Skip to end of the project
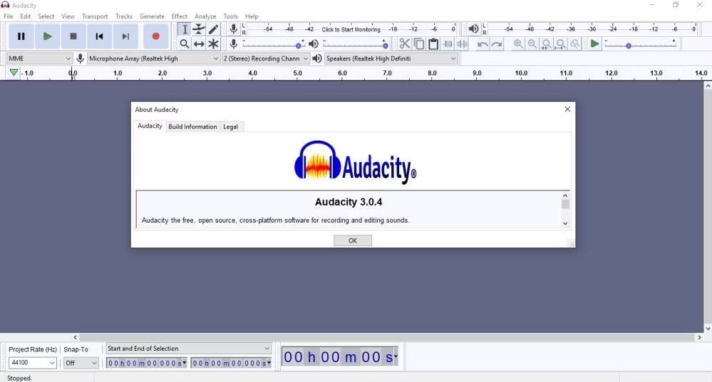The height and width of the screenshot is (382, 712). (125, 36)
